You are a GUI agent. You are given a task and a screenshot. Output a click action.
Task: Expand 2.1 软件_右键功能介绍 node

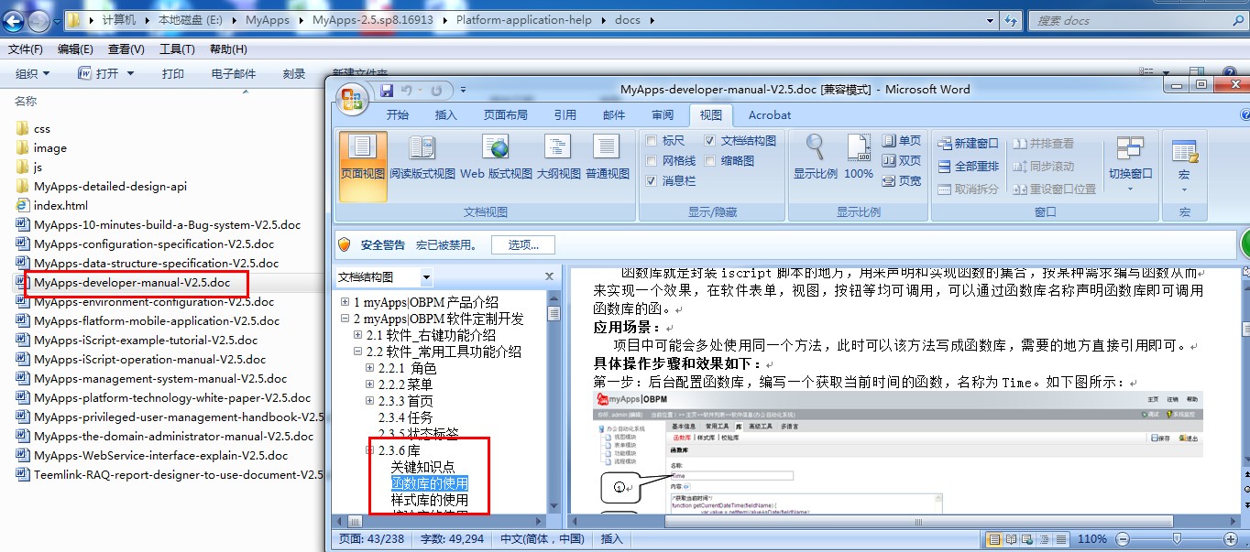[x=357, y=335]
